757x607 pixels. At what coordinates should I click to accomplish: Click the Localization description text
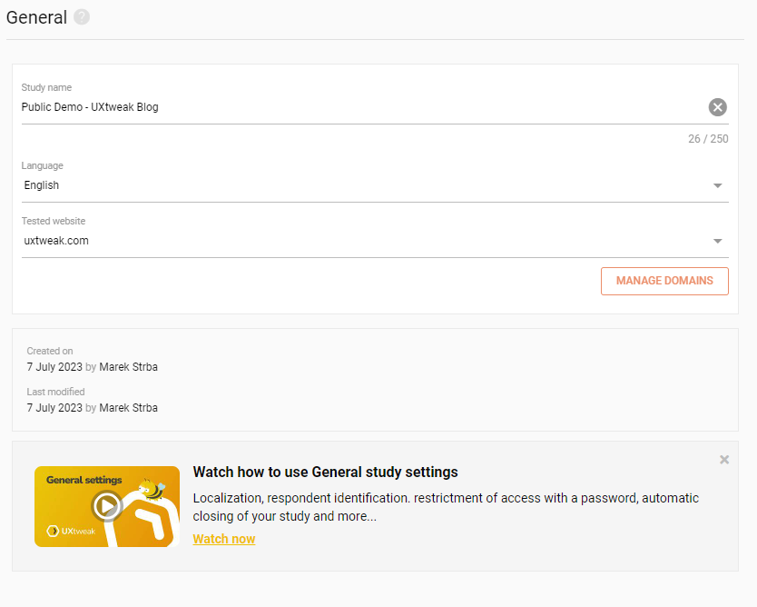[x=446, y=507]
